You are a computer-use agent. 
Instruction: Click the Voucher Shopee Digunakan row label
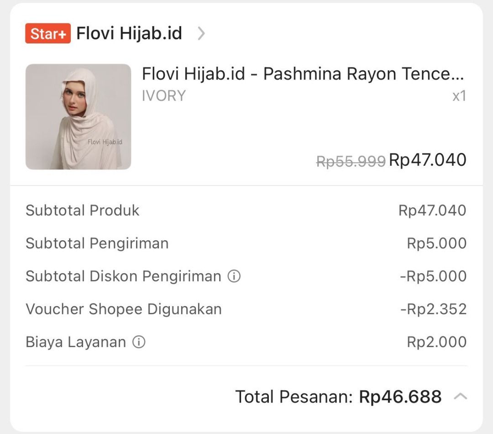click(x=124, y=309)
